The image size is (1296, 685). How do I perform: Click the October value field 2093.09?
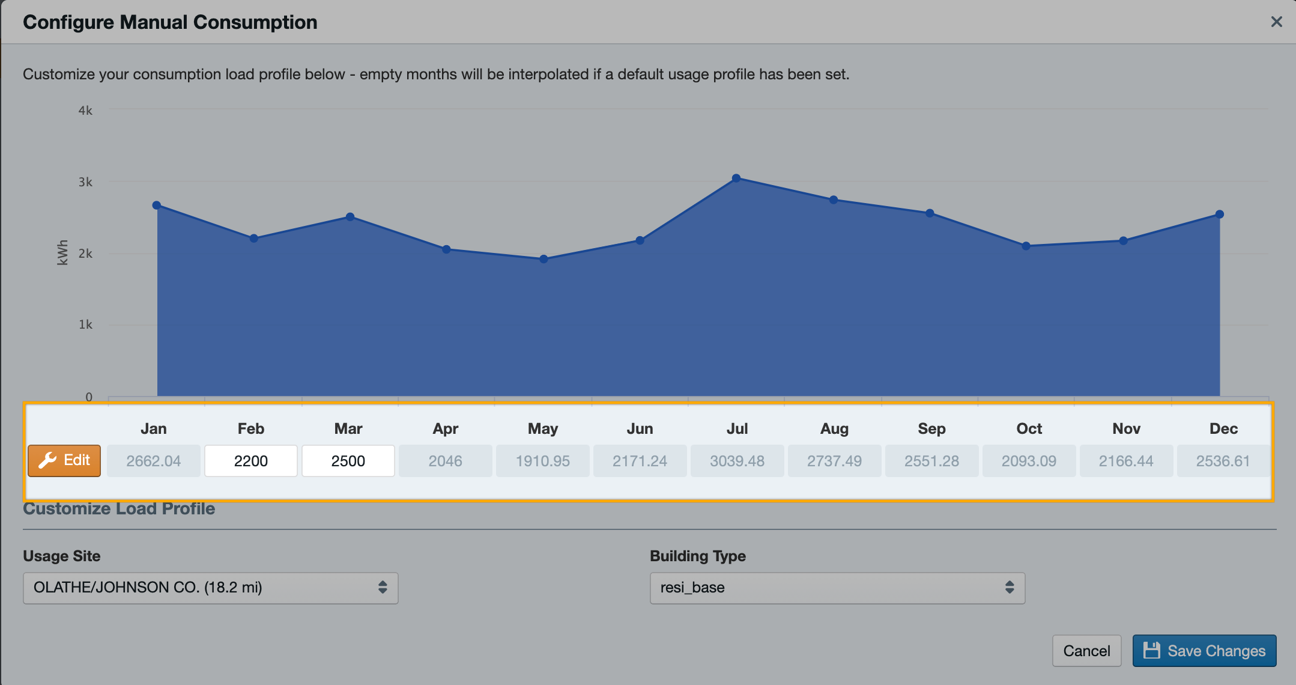(1029, 461)
